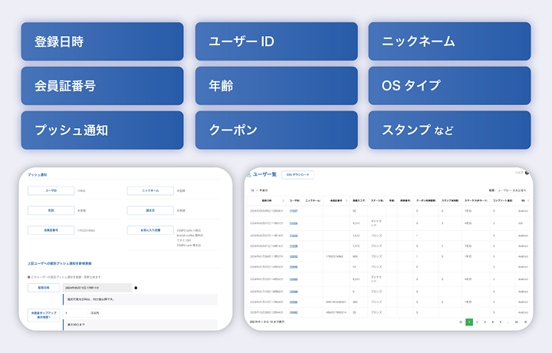The image size is (552, 353).
Task: Click the 上記ユーザへの個別プッシュ通知 section heading
Action: click(x=60, y=263)
